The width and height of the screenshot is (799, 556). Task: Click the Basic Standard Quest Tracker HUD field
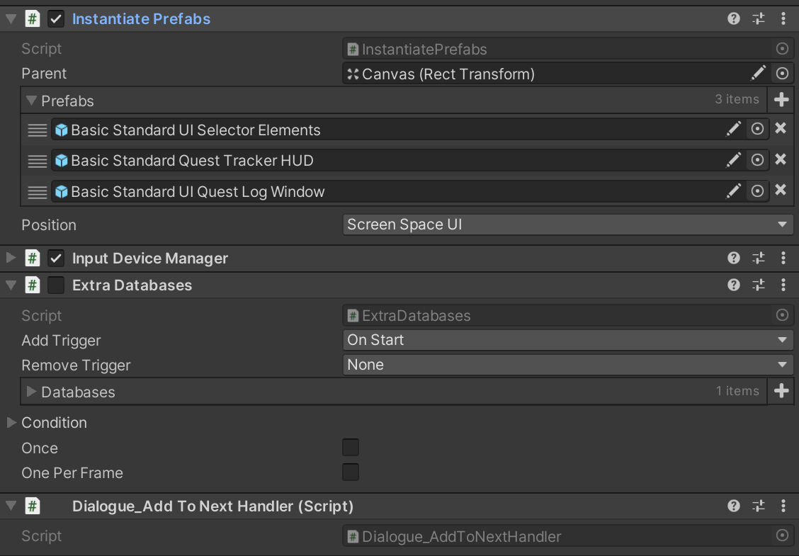[x=382, y=161]
